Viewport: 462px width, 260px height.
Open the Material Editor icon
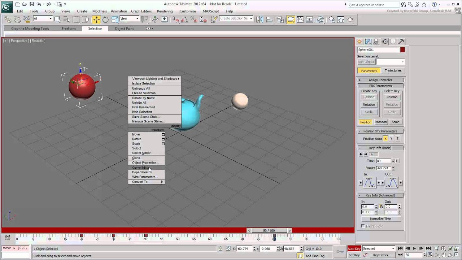[x=321, y=19]
